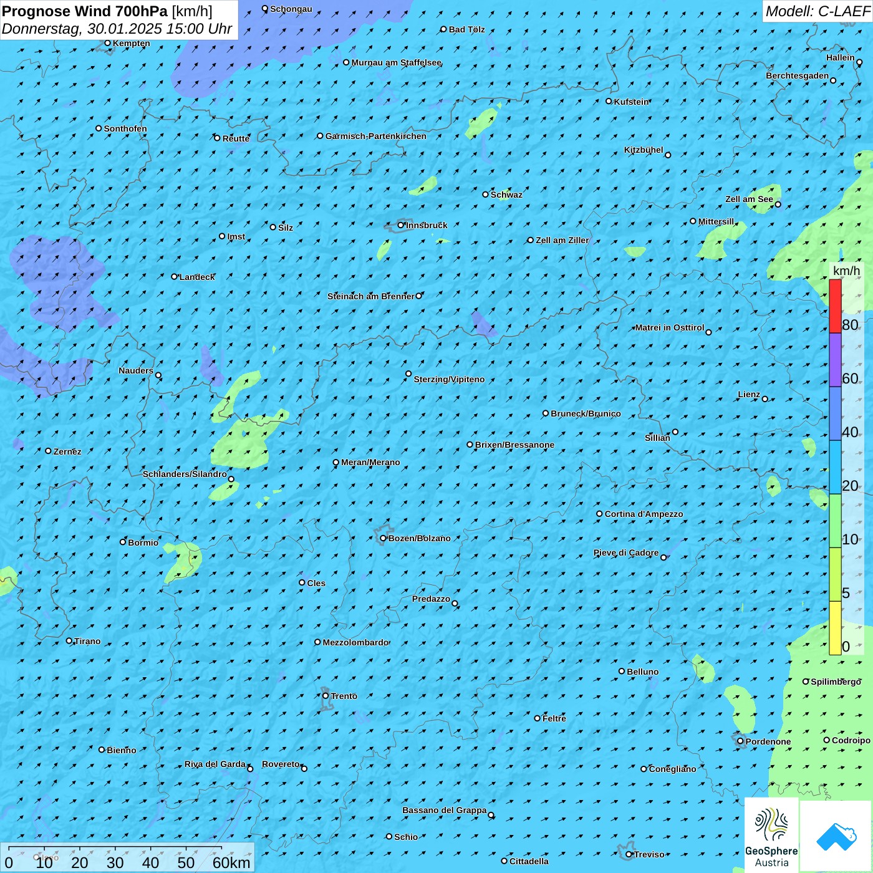Click the 'km/h' legend heading

coord(846,271)
